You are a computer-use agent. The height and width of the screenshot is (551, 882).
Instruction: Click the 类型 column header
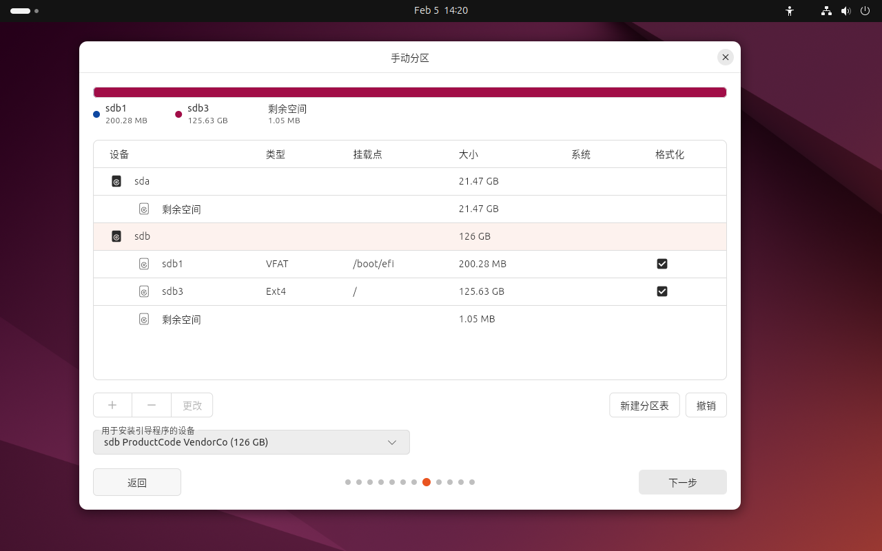pyautogui.click(x=276, y=154)
